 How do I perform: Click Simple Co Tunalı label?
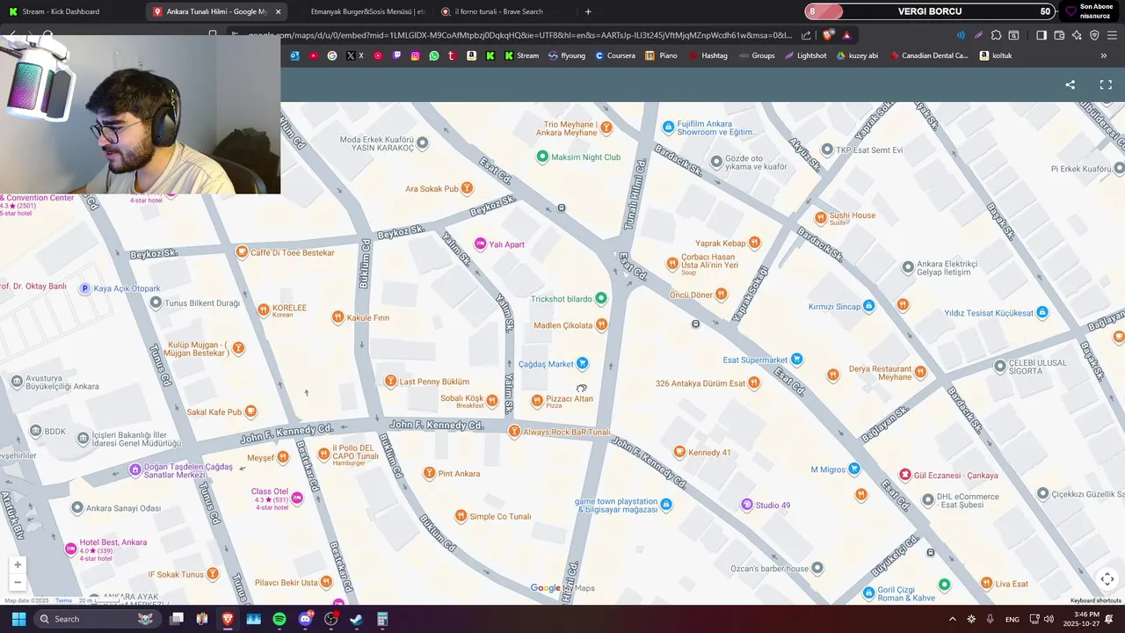pyautogui.click(x=500, y=517)
